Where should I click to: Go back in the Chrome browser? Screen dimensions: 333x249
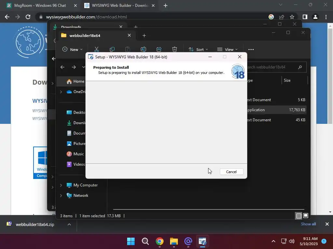7,17
